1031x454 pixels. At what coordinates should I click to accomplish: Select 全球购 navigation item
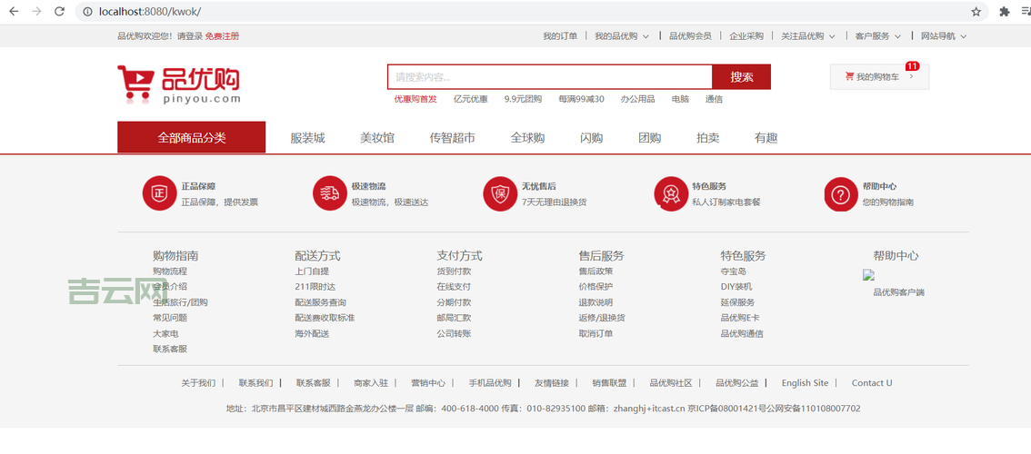click(x=528, y=138)
